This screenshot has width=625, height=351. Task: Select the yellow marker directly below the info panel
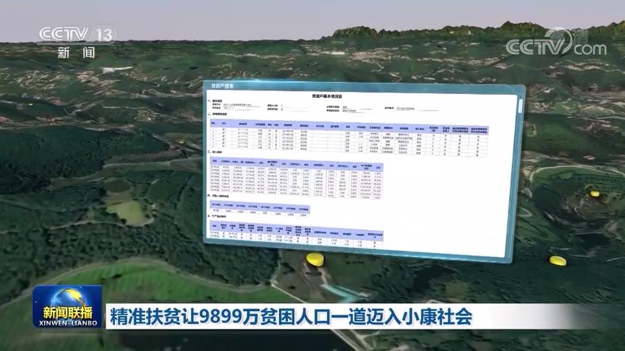point(313,258)
